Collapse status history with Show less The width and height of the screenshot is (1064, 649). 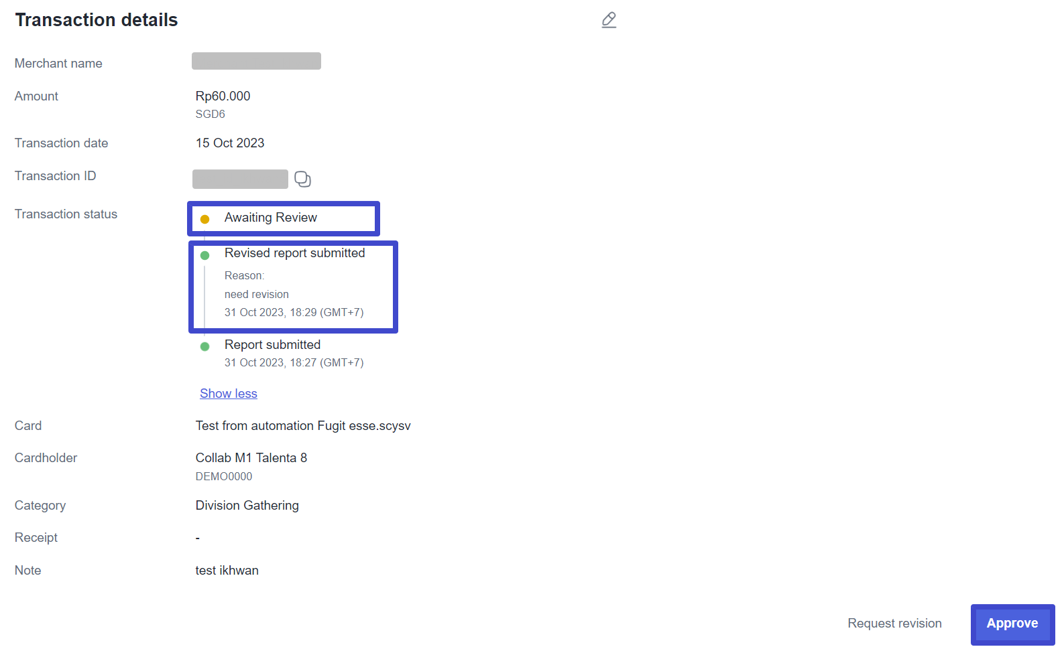tap(229, 394)
